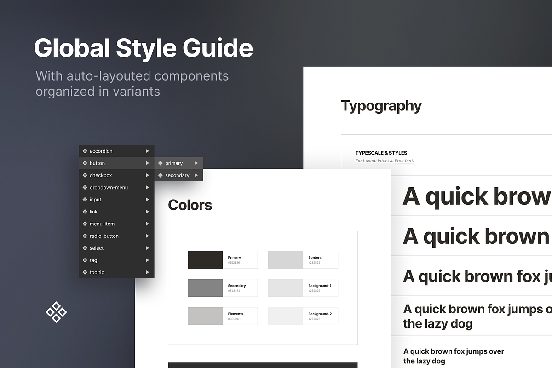The width and height of the screenshot is (552, 368).
Task: Choose the checkbox menu entry
Action: click(x=116, y=175)
